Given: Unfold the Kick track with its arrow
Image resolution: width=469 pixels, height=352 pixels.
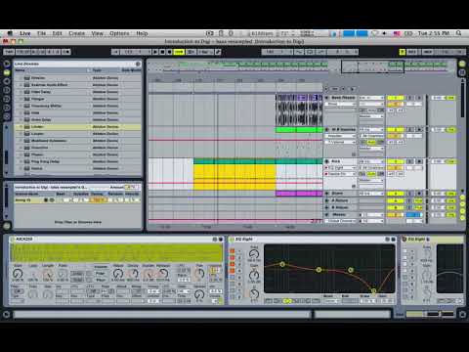Looking at the screenshot, I should (x=327, y=161).
